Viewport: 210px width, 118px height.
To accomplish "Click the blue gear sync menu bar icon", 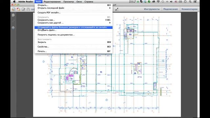I will (x=145, y=2).
